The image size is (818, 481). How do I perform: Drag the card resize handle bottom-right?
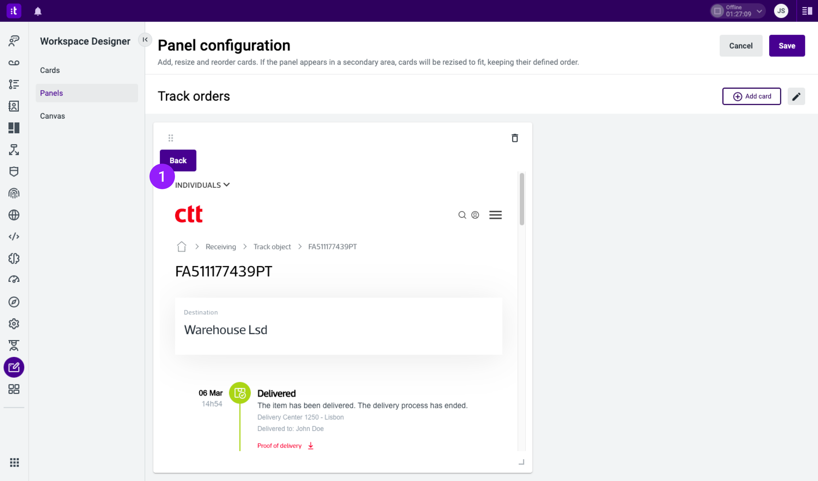521,462
